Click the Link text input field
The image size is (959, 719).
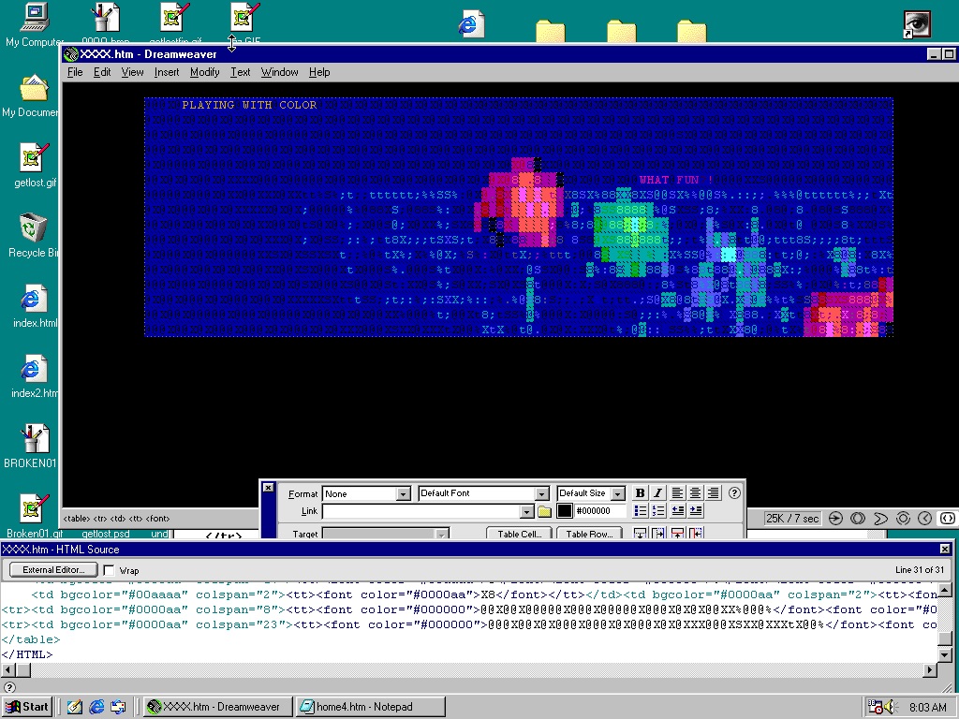point(421,511)
